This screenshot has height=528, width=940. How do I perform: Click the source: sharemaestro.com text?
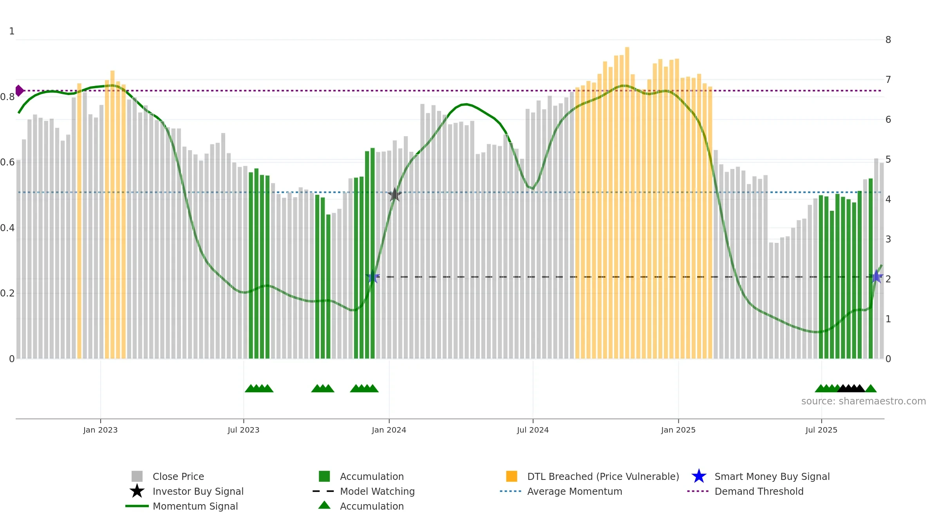[x=864, y=401]
